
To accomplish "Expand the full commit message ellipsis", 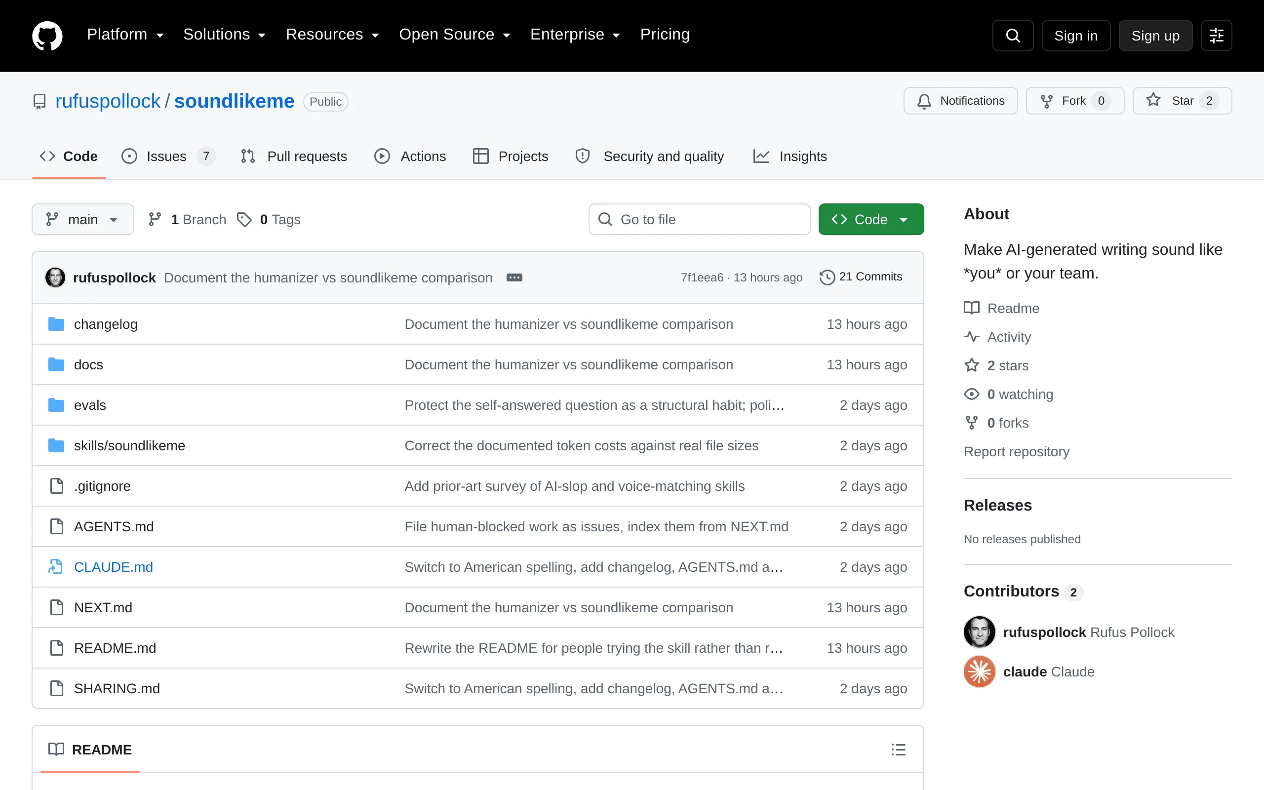I will coord(514,277).
